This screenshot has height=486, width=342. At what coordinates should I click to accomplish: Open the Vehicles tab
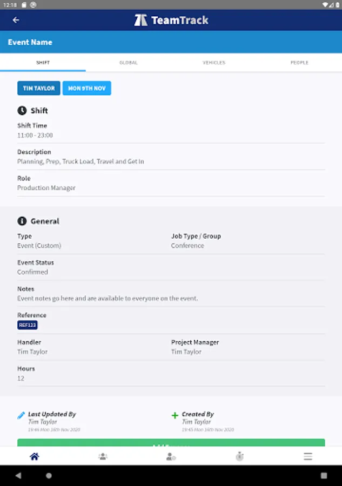click(x=214, y=63)
